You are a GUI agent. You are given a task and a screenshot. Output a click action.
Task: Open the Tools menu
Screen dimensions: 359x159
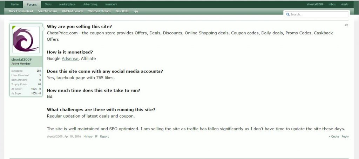48,4
